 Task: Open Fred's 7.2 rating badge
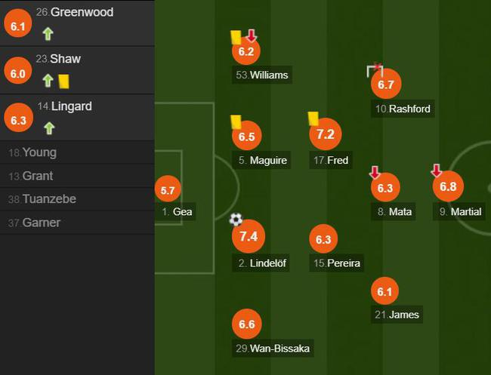(326, 135)
